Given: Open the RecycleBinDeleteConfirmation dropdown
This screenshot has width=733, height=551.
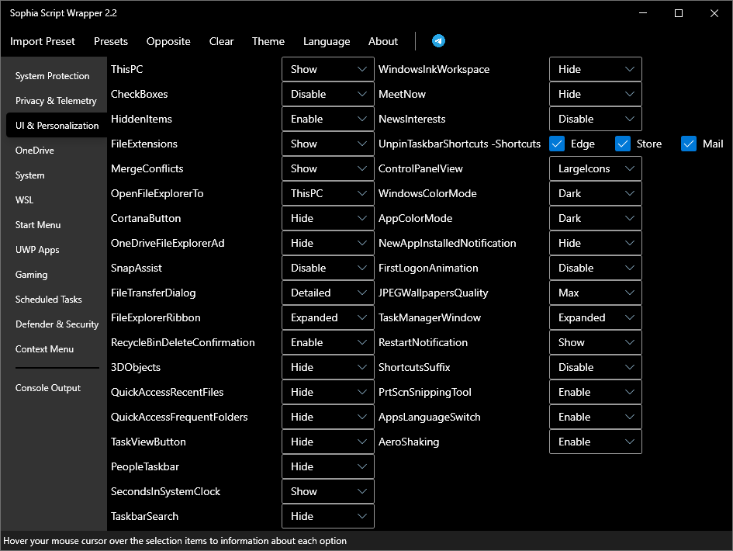Looking at the screenshot, I should pos(327,342).
